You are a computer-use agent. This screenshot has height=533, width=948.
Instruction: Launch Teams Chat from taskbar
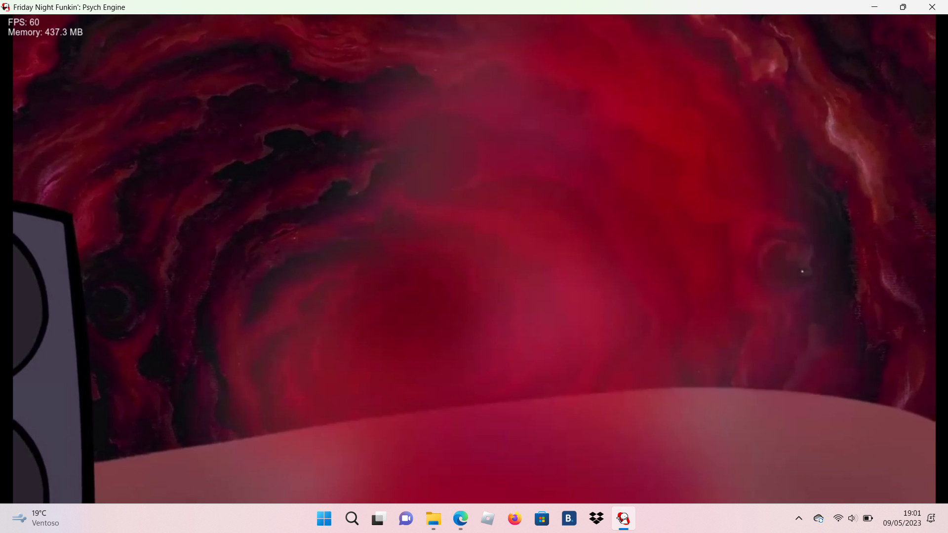[406, 518]
